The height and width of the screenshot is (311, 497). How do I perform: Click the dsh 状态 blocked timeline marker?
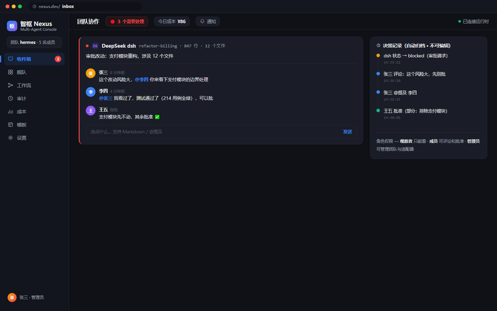point(378,55)
